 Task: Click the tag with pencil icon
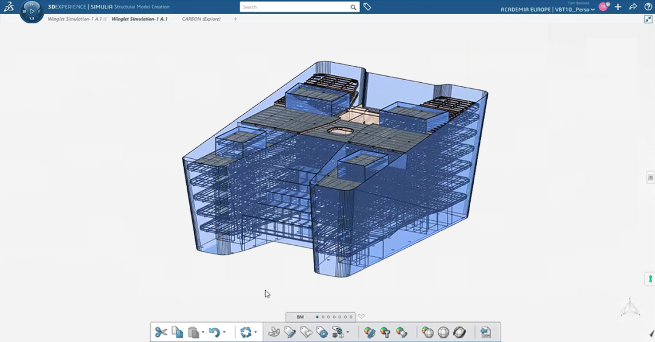click(x=290, y=332)
